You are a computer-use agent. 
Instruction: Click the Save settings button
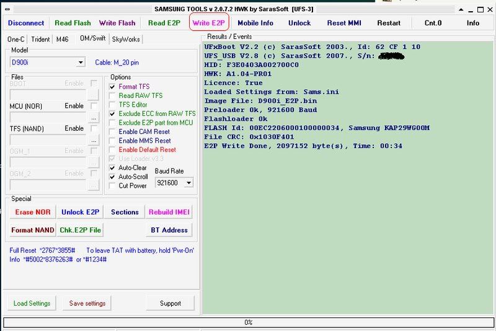[x=87, y=303]
